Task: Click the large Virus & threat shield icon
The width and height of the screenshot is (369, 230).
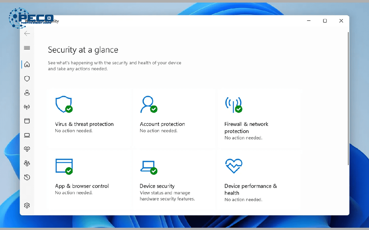Action: (64, 104)
